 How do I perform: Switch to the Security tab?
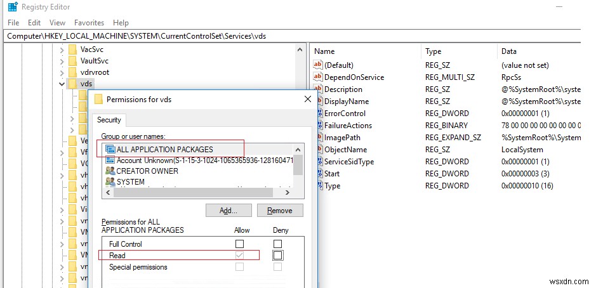[x=109, y=120]
